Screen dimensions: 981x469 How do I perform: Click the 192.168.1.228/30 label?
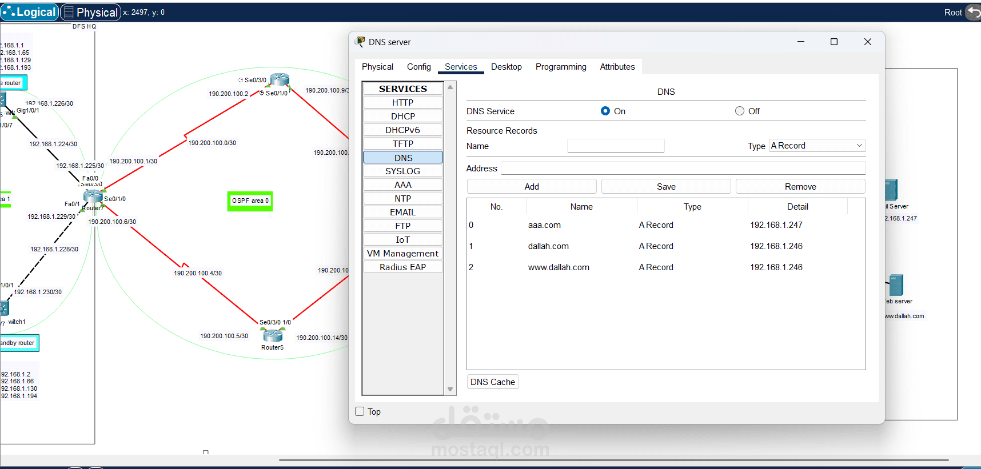click(x=54, y=249)
